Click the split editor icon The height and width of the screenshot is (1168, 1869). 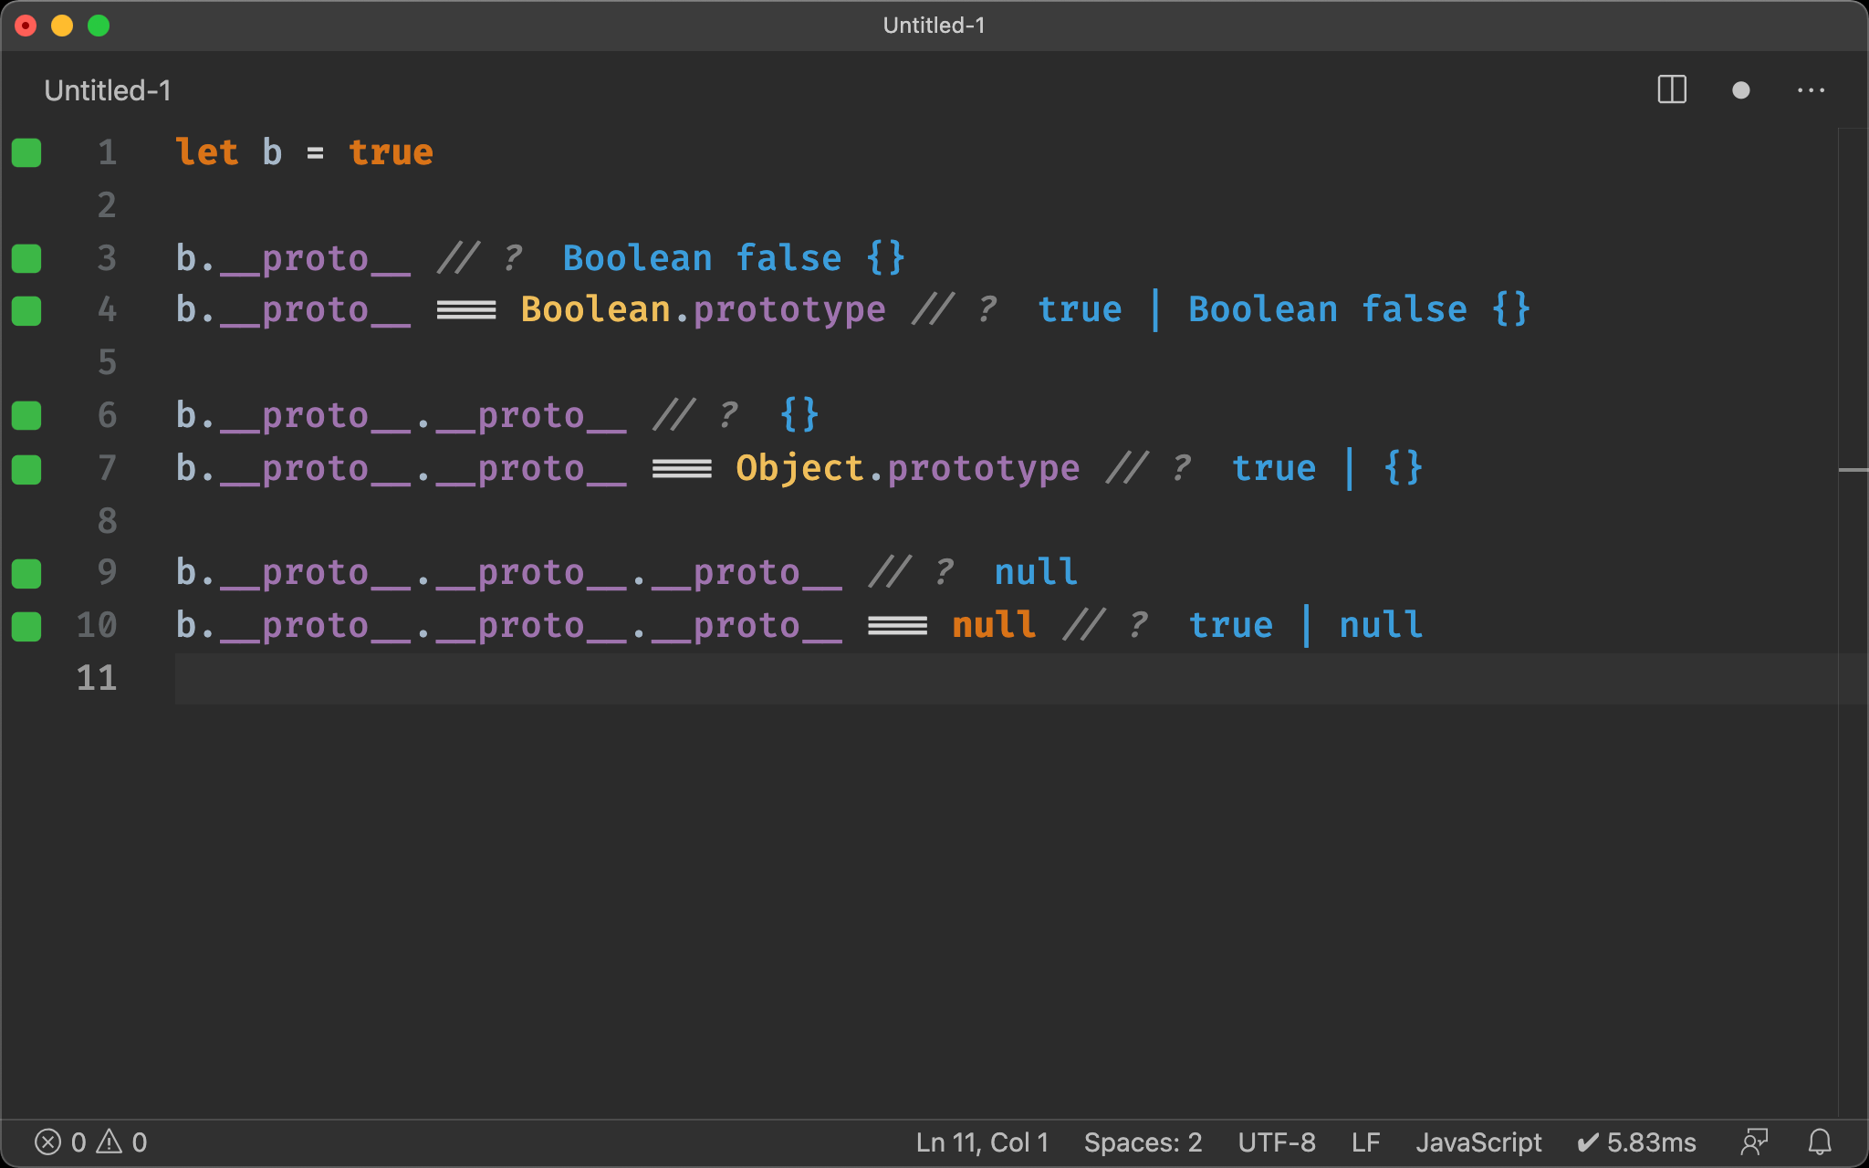point(1672,90)
